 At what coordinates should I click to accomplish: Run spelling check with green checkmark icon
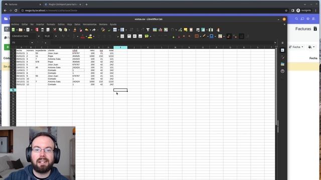point(109,30)
